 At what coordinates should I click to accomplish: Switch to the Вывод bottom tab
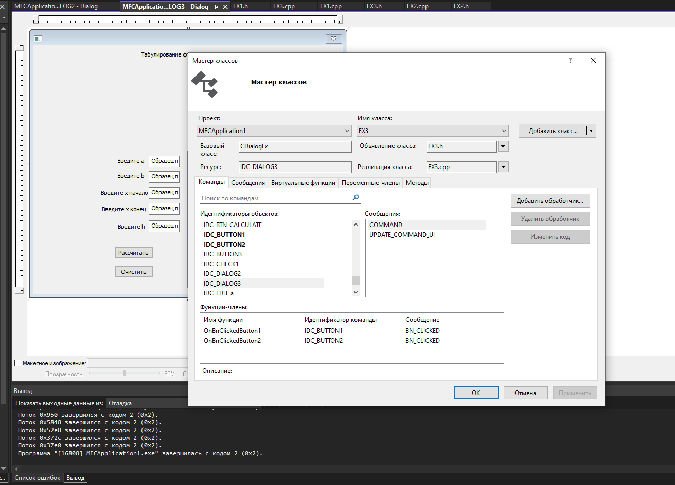(x=76, y=478)
